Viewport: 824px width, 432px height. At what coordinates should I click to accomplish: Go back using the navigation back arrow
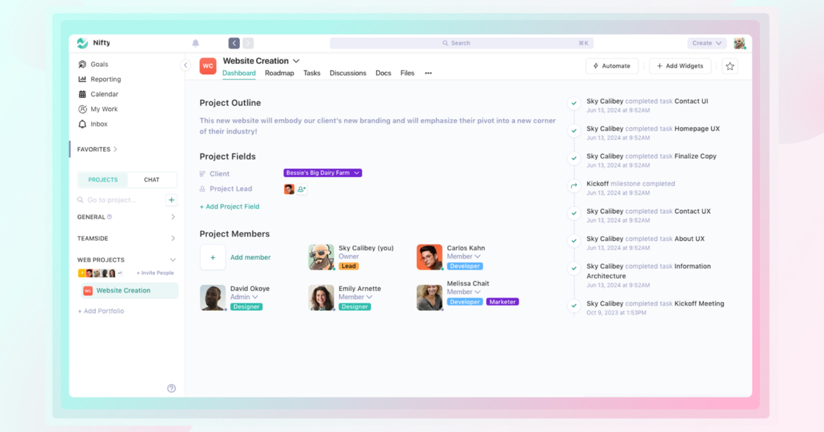[234, 43]
